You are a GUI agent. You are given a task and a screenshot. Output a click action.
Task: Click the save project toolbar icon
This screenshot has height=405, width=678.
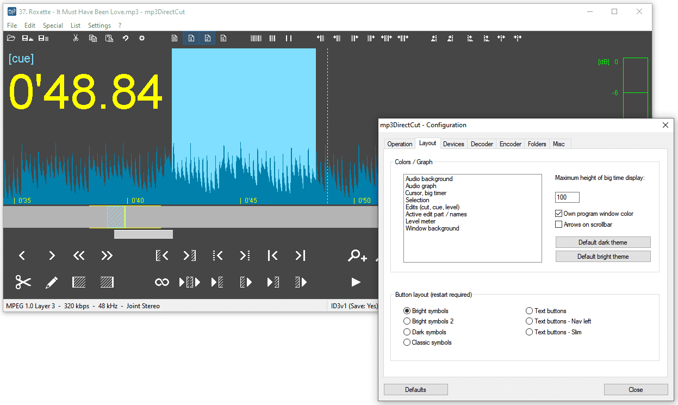43,38
